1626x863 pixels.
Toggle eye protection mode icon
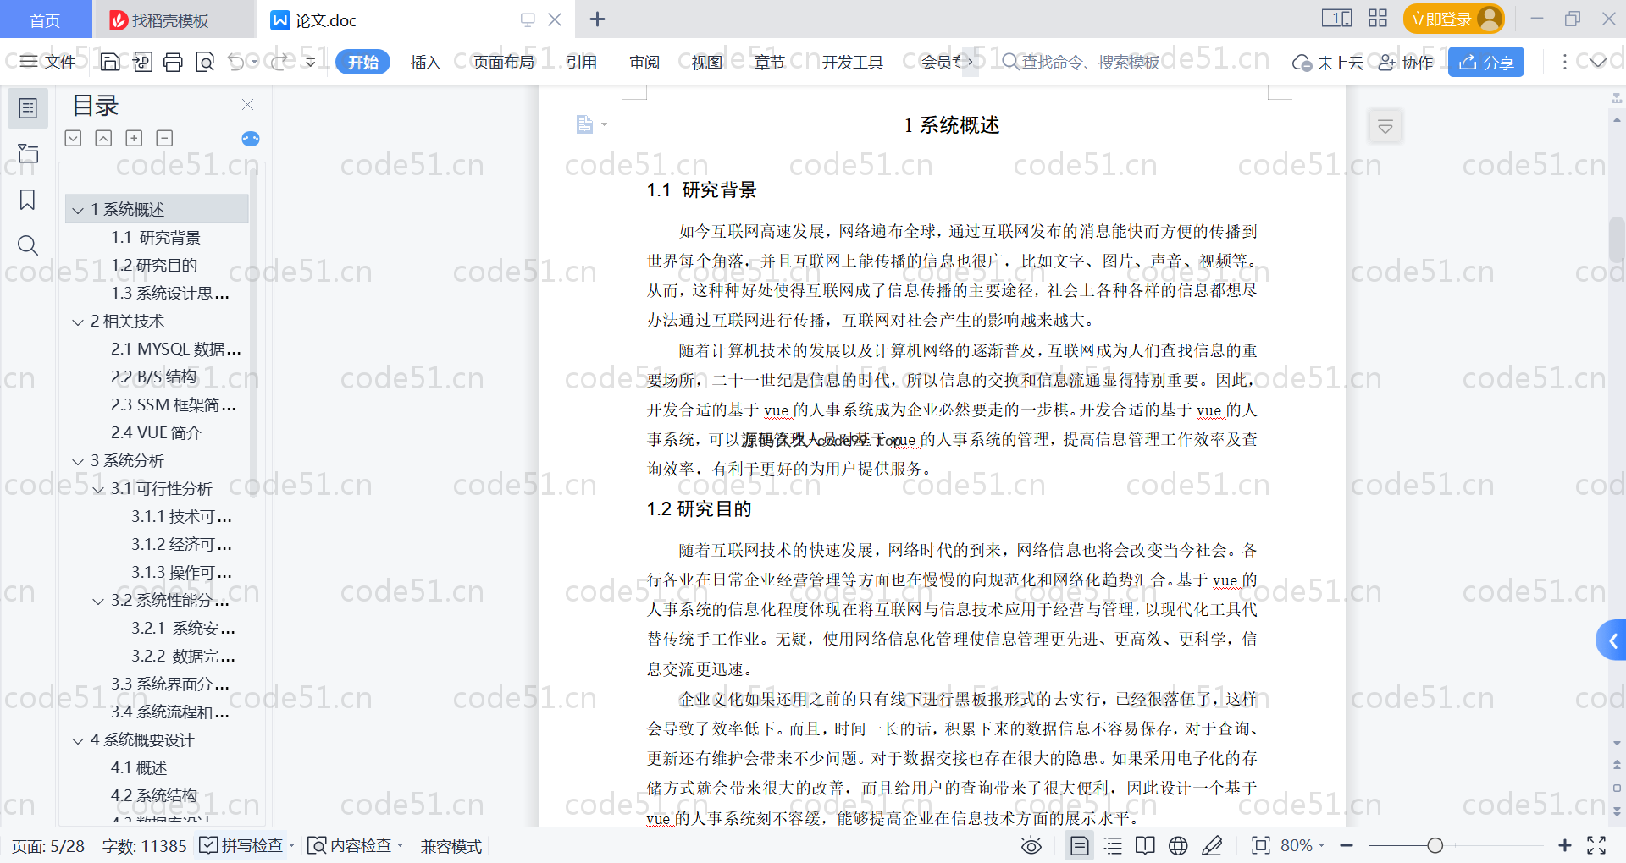point(1031,845)
